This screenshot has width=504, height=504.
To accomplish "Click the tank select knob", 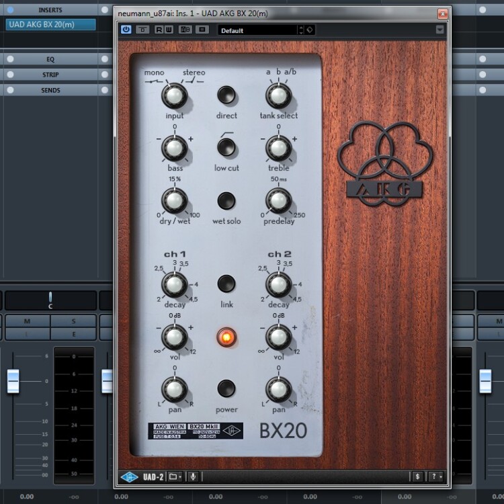I will (278, 96).
